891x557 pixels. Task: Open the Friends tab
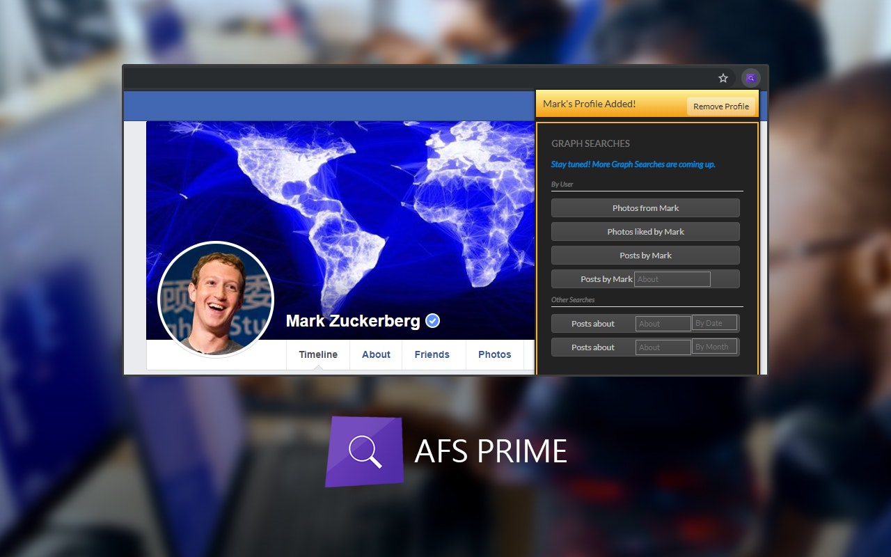(432, 354)
